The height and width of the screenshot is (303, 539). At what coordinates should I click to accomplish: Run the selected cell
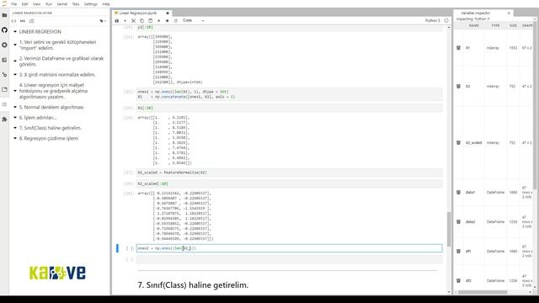[159, 20]
